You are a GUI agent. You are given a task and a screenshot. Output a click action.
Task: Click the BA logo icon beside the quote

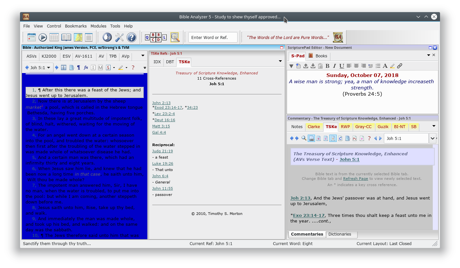338,37
